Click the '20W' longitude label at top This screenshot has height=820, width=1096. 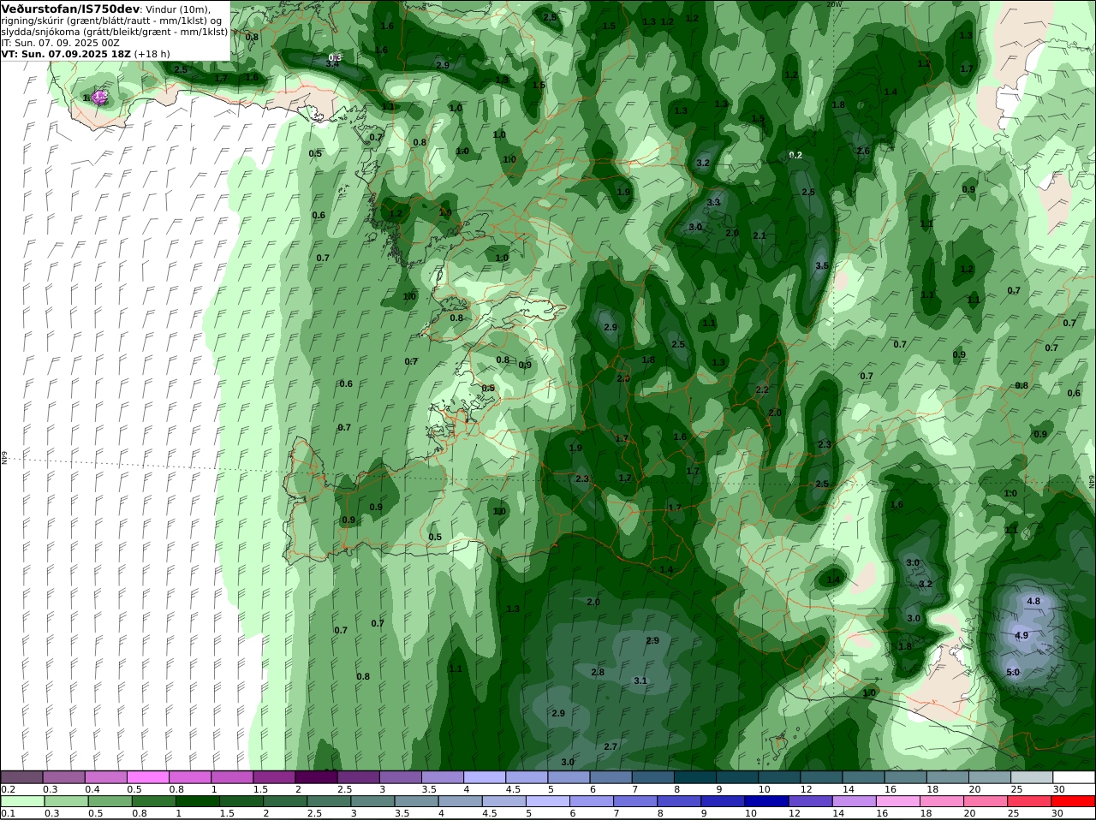coord(833,4)
